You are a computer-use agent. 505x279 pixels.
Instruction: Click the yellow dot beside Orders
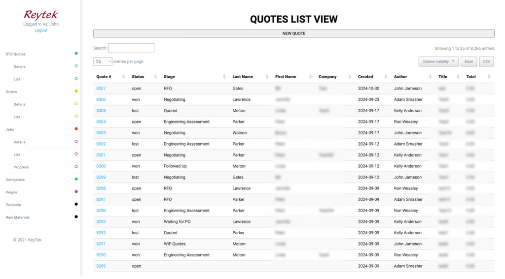[76, 91]
